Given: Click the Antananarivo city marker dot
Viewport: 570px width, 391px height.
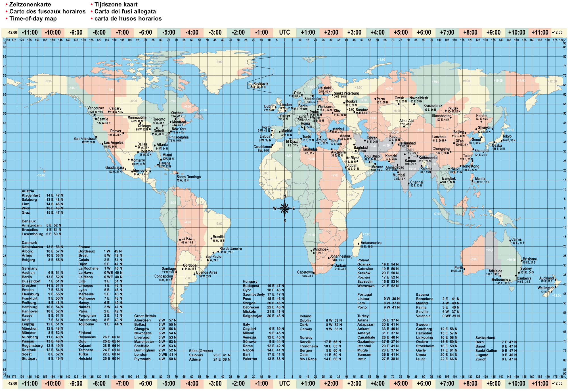Looking at the screenshot, I should click(359, 244).
